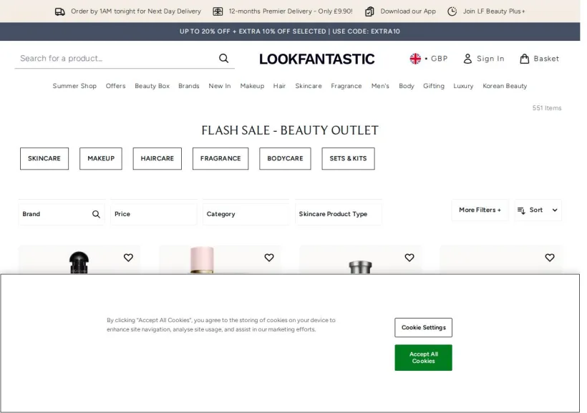Click the 551 Items count text
This screenshot has height=413, width=587.
pos(547,108)
